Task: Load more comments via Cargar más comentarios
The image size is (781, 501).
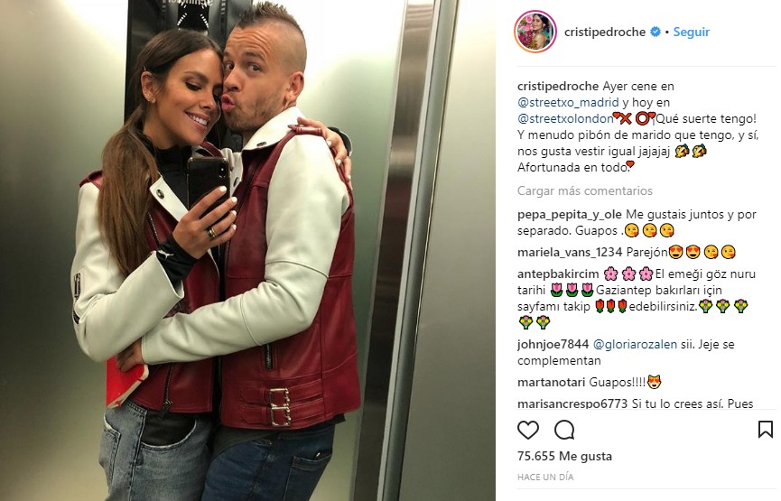Action: tap(585, 190)
